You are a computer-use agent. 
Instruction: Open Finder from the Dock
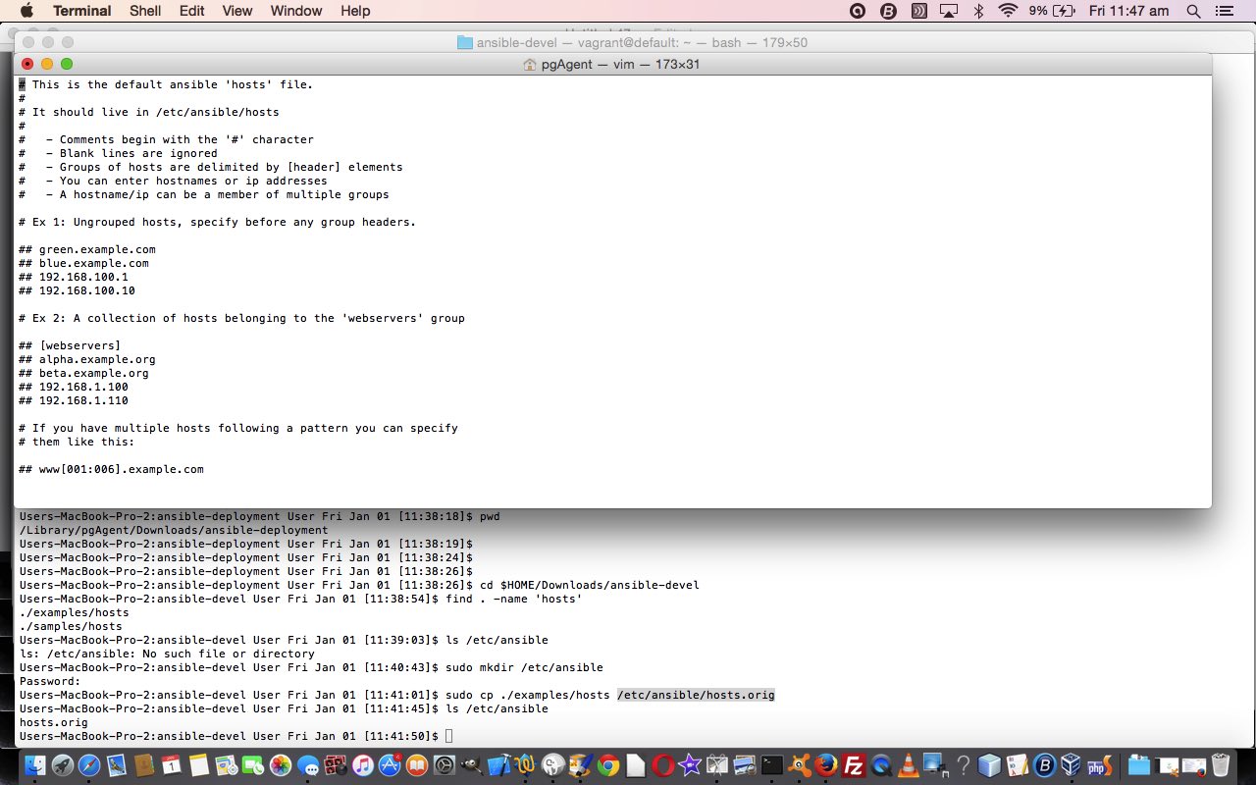coord(35,765)
